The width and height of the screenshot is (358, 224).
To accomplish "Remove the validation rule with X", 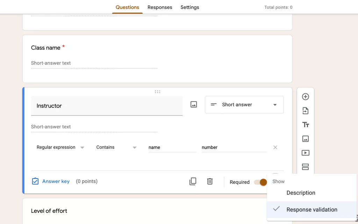I will pyautogui.click(x=275, y=147).
